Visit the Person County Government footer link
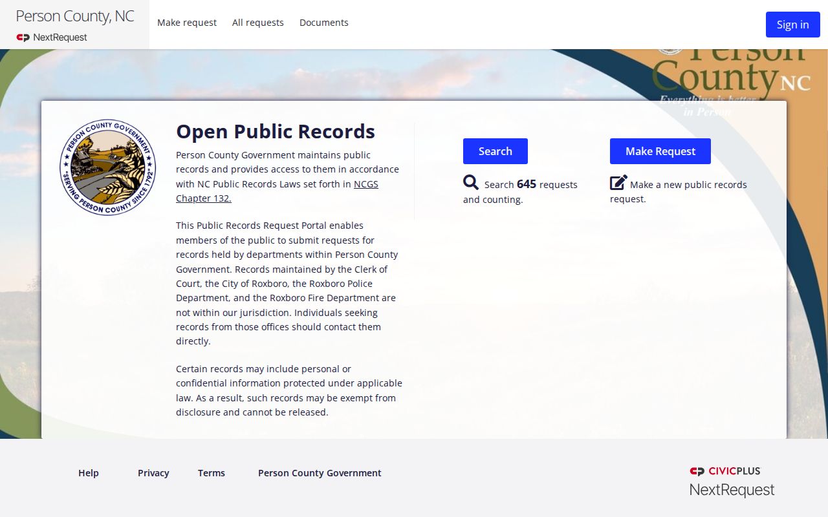 pos(320,473)
